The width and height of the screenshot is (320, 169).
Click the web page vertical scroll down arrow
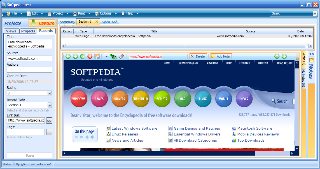[x=297, y=148]
